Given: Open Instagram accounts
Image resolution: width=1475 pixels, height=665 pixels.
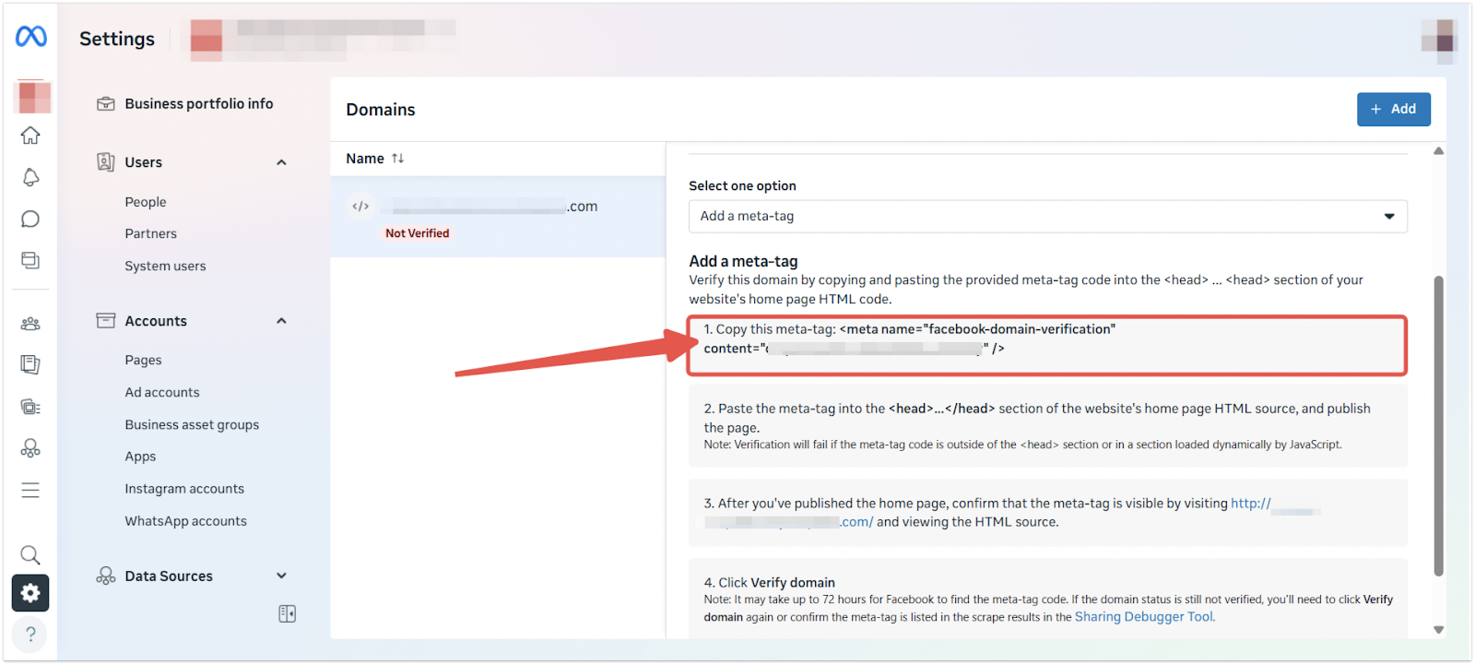Looking at the screenshot, I should (x=184, y=489).
